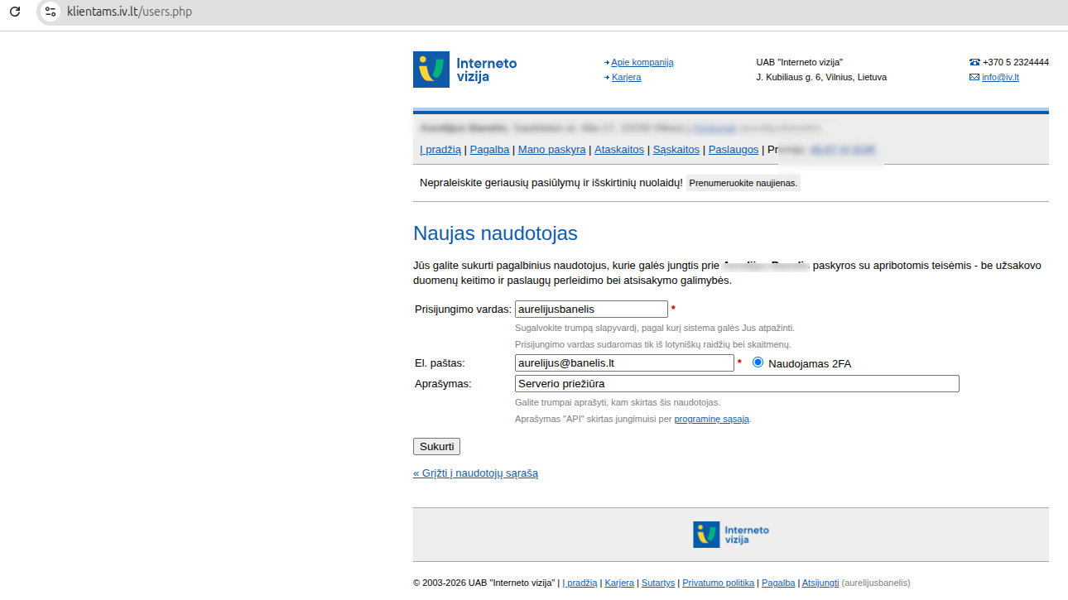Open Mano paskyra in the navigation menu
Screen dimensions: 1068x600
[551, 150]
